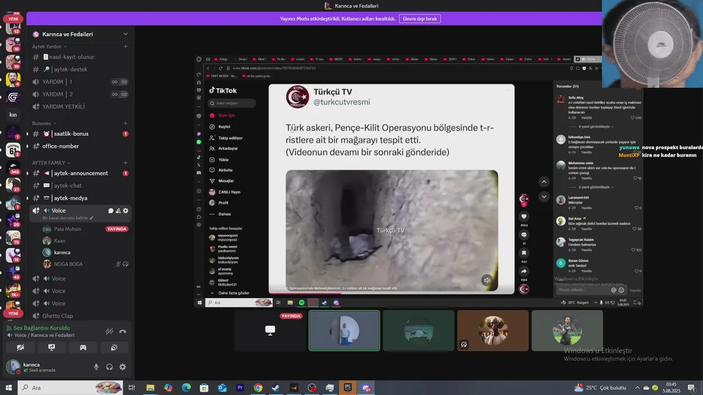Open Discord screen share button

tap(52, 347)
